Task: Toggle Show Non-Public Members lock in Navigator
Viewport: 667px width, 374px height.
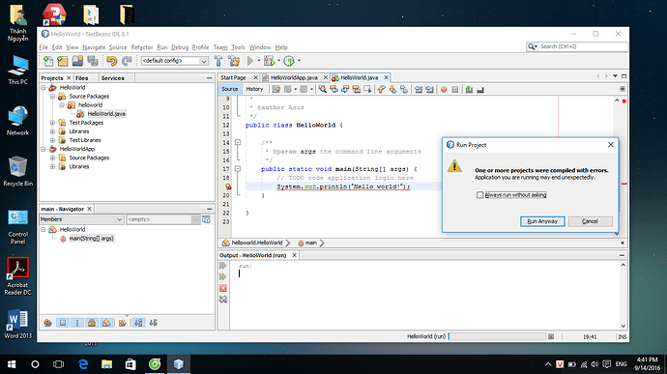Action: (92, 323)
